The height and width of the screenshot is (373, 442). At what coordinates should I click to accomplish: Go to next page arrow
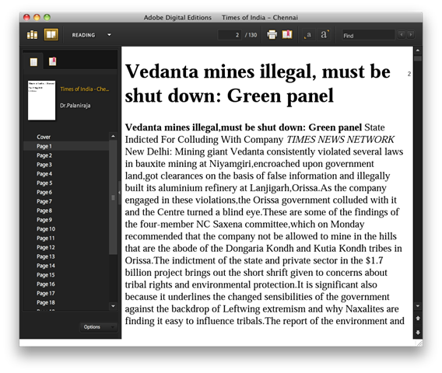pos(418,333)
